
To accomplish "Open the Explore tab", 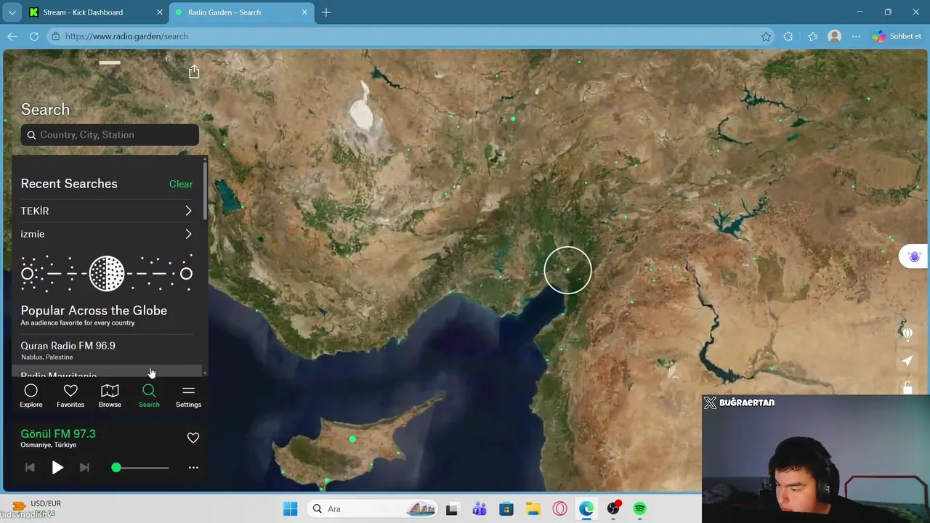I will pos(31,396).
